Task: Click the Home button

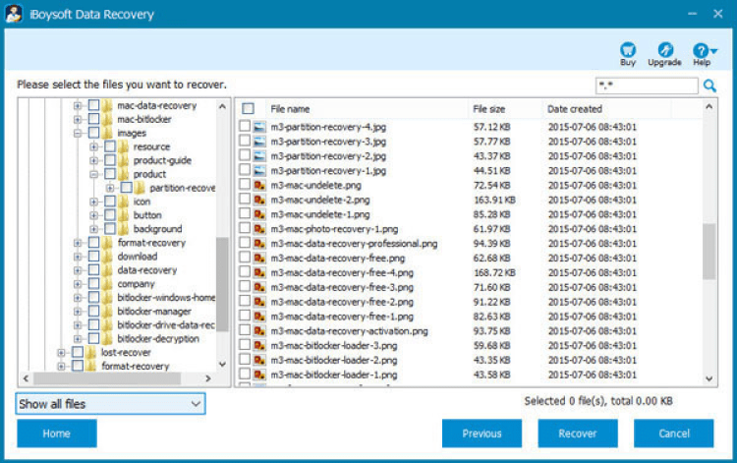Action: tap(57, 434)
